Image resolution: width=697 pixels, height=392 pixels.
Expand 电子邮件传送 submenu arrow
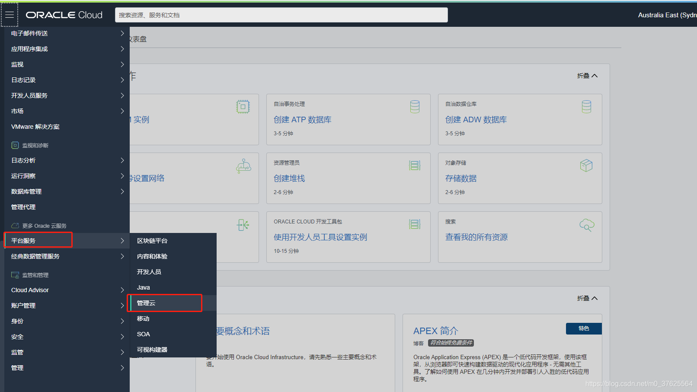click(x=122, y=33)
